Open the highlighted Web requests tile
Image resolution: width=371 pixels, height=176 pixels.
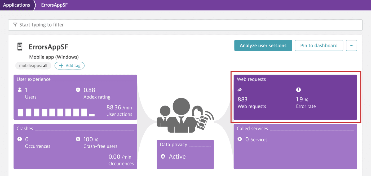pyautogui.click(x=295, y=97)
